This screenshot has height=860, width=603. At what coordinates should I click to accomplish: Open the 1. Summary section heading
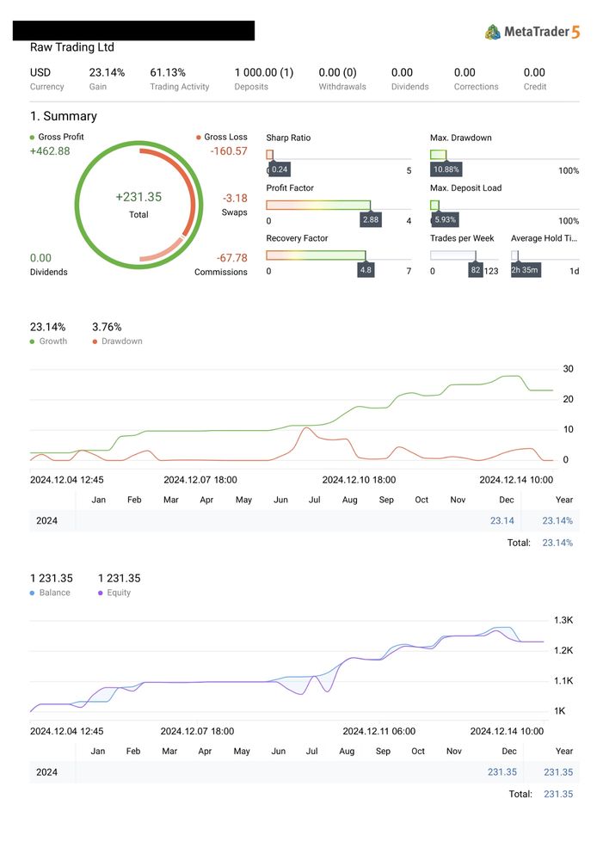pos(63,116)
